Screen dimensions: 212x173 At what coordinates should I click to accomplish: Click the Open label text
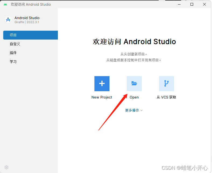coord(134,97)
